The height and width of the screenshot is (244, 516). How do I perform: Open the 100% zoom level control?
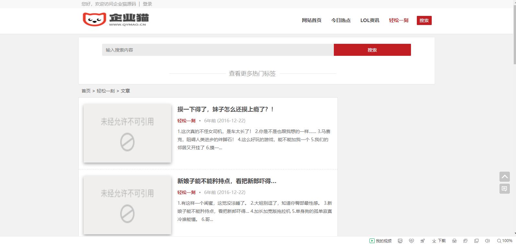tap(505, 241)
